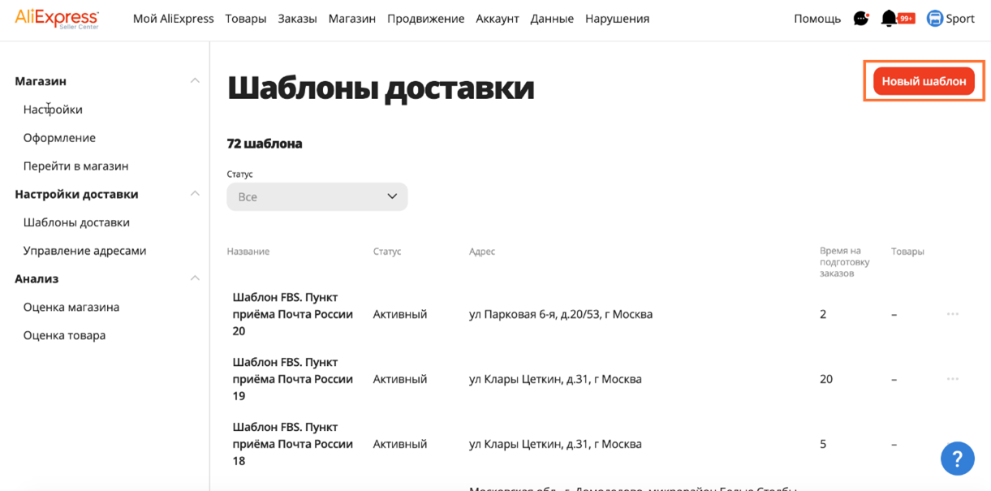The width and height of the screenshot is (991, 491).
Task: Collapse the Настройки доставки sidebar section
Action: (195, 194)
